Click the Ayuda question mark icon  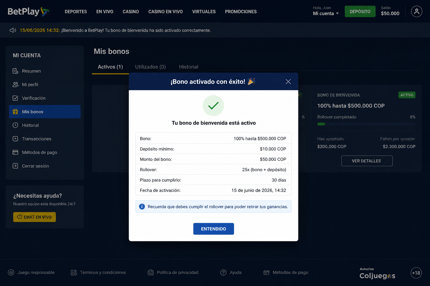[223, 273]
